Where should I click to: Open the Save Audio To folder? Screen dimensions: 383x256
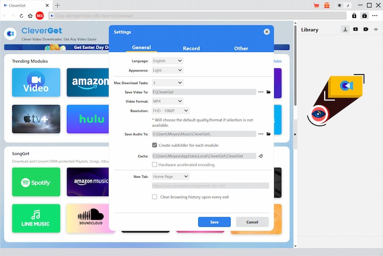[x=269, y=134]
